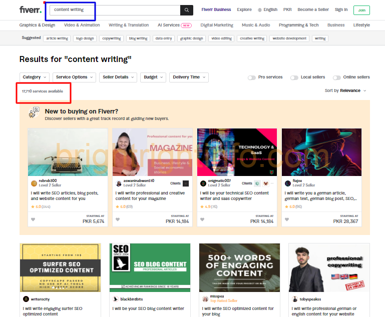
Task: Open the Business category menu
Action: point(336,25)
